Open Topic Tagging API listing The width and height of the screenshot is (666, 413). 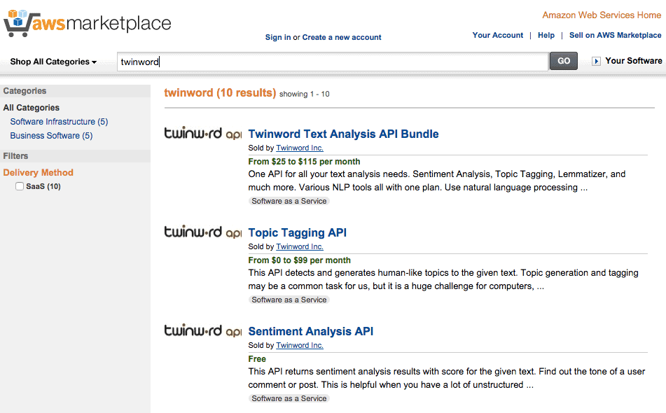coord(298,232)
